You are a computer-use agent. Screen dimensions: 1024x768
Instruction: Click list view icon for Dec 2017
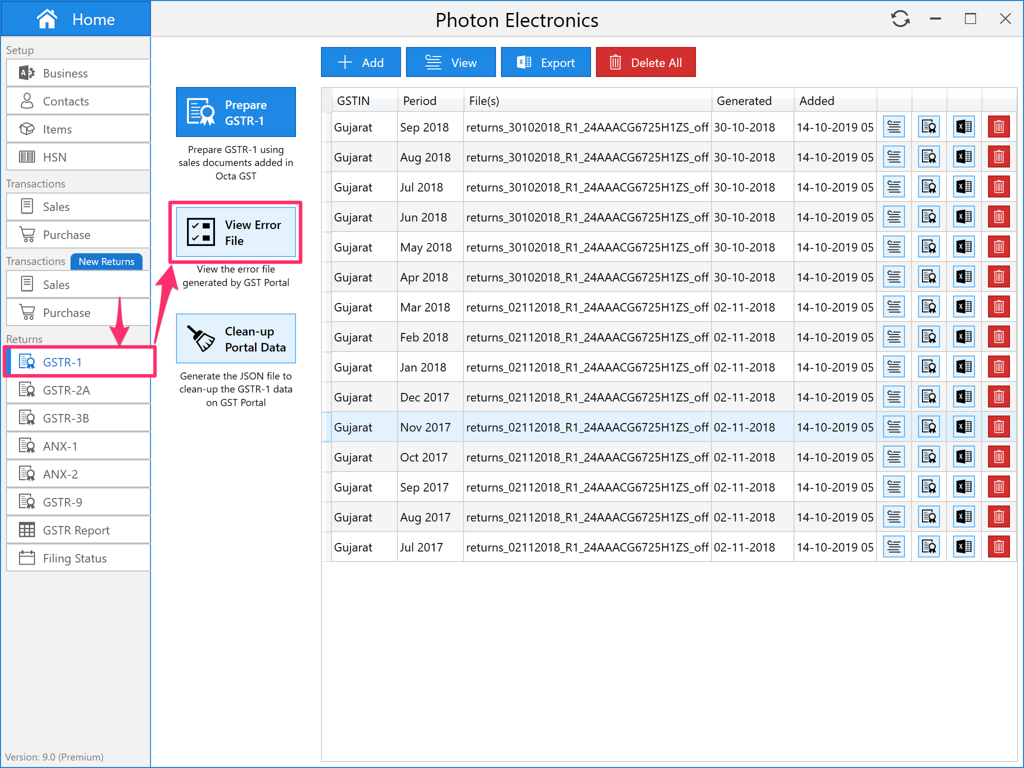(893, 397)
